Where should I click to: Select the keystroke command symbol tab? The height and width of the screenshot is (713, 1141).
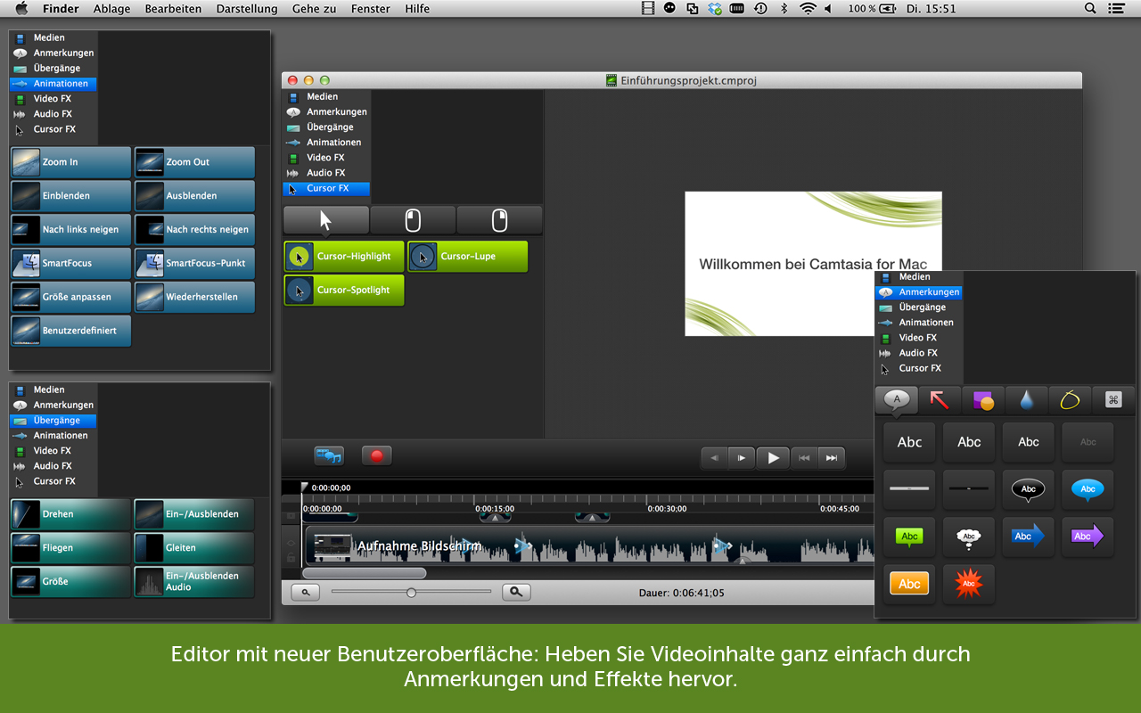[1113, 400]
